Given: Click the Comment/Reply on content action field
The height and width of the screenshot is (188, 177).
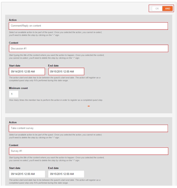Looking at the screenshot, I should pyautogui.click(x=88, y=26).
